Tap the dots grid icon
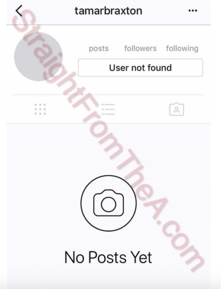The width and height of the screenshot is (221, 289). pos(40,109)
